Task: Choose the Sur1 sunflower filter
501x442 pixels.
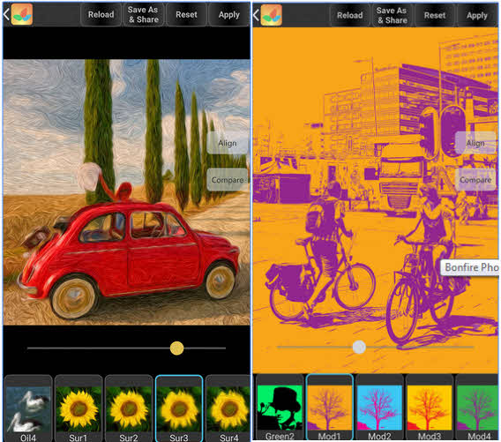Action: (79, 408)
